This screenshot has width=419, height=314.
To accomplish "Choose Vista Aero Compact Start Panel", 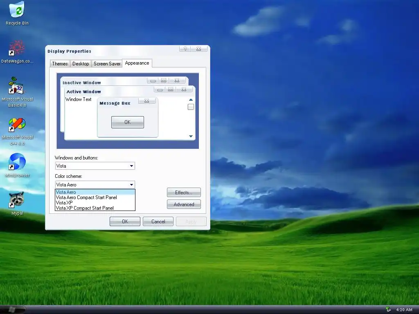I will point(95,197).
